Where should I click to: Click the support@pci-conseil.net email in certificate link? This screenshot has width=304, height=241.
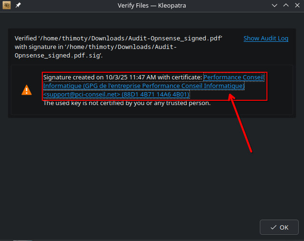pos(81,95)
